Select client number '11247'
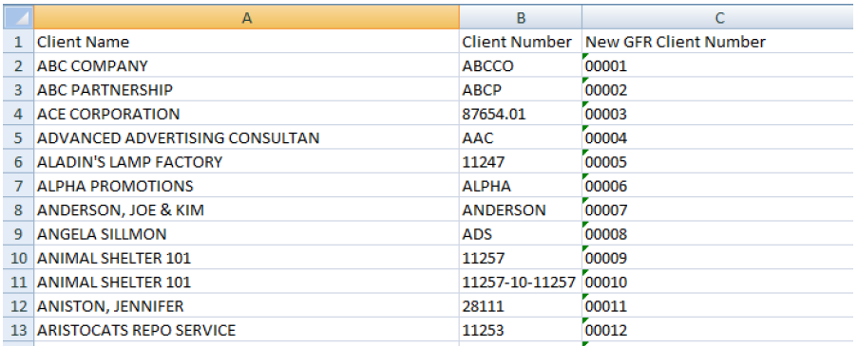 coord(521,161)
